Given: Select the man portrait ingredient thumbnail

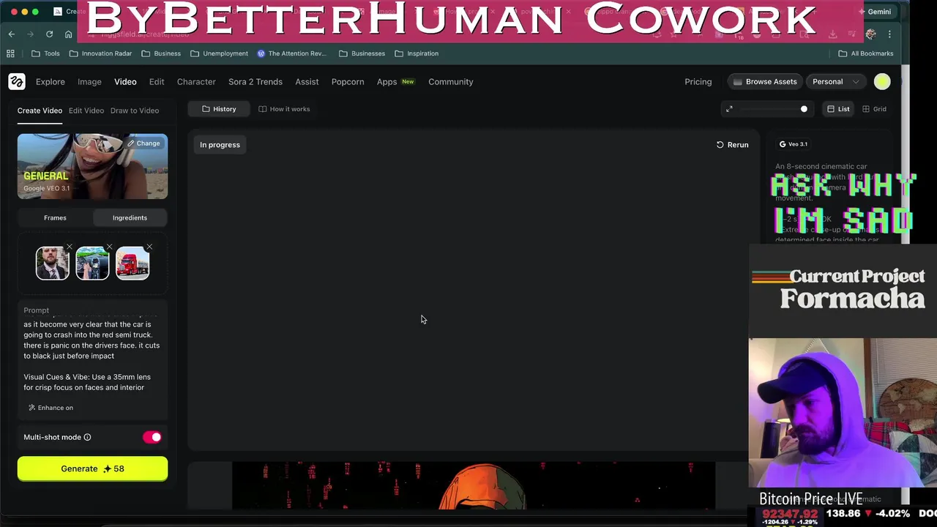Looking at the screenshot, I should click(53, 263).
